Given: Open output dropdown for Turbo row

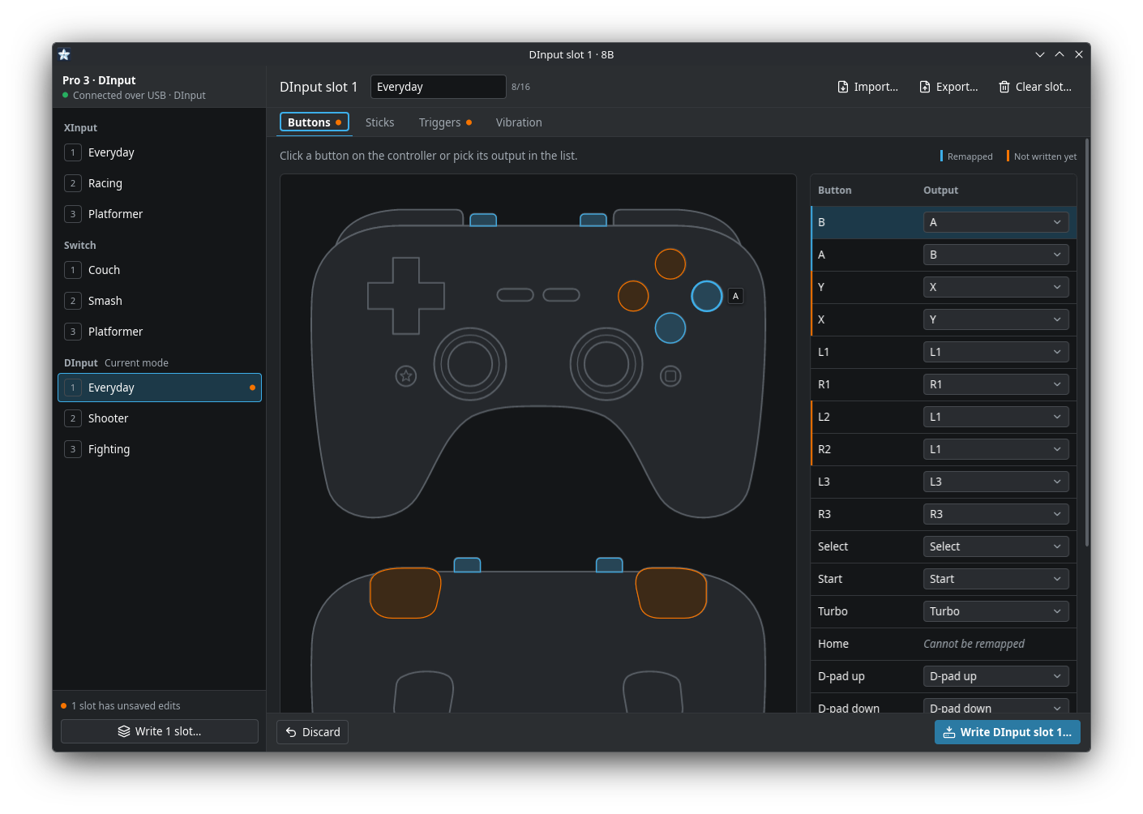Looking at the screenshot, I should click(995, 611).
